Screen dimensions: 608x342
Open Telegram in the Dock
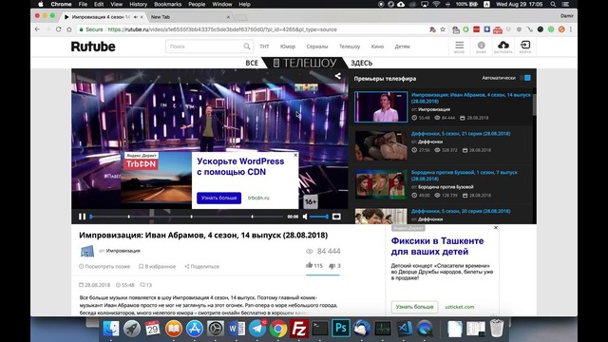257,329
